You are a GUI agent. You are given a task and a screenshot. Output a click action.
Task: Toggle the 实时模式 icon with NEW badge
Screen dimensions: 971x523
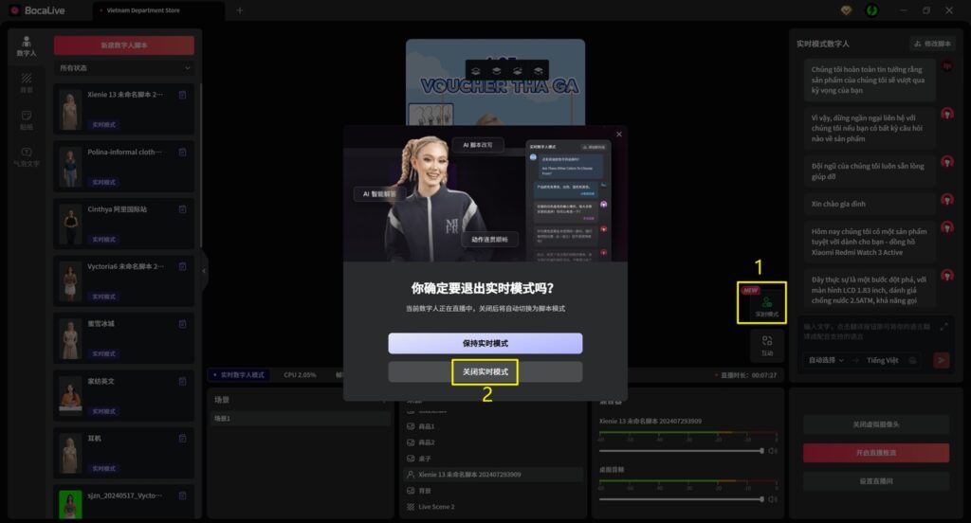[x=766, y=304]
